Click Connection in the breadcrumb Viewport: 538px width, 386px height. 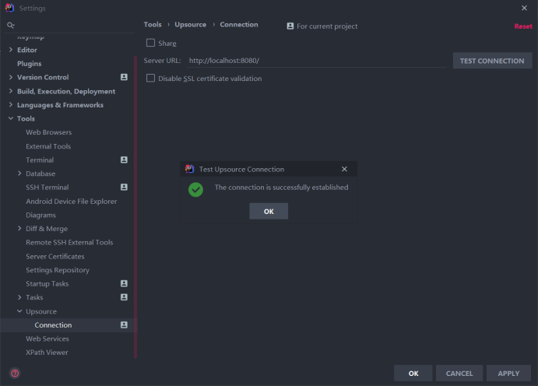[239, 24]
